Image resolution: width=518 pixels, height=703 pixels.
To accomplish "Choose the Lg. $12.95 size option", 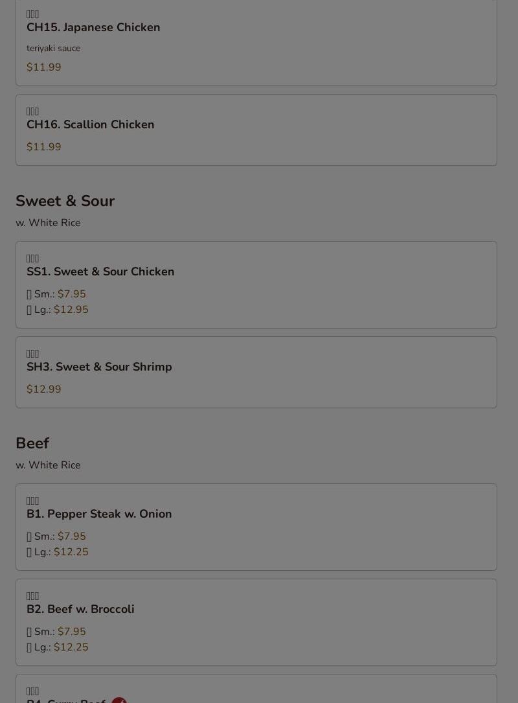I will coord(58,310).
